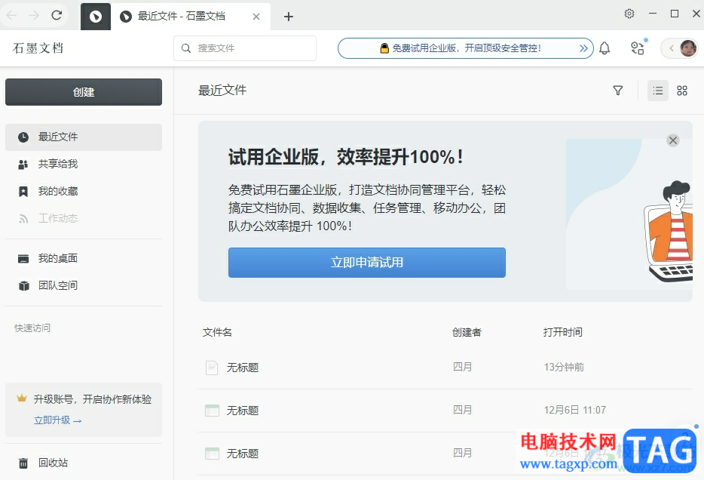This screenshot has width=704, height=480.
Task: Open 无标题 document opened 13分钟前
Action: tap(445, 368)
